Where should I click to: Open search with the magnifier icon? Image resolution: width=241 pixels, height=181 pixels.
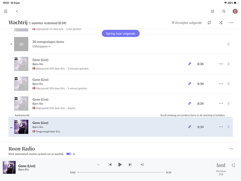click(x=224, y=11)
